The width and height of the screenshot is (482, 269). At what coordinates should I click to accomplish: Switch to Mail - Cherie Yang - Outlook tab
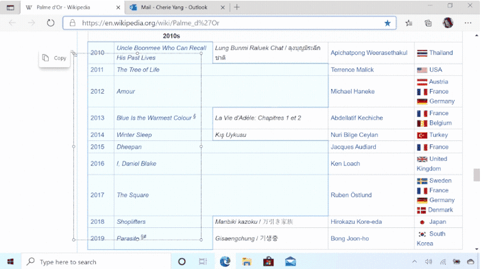click(x=177, y=8)
